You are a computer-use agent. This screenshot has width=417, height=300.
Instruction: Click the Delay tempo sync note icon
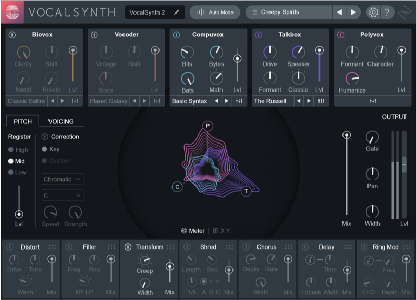click(310, 259)
